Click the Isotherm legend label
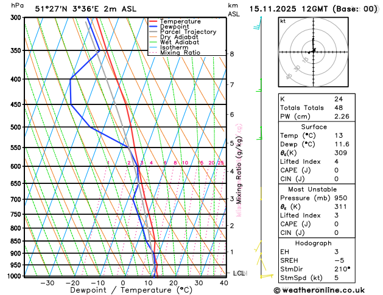Viewport: 383px width, 295px height. coord(174,47)
